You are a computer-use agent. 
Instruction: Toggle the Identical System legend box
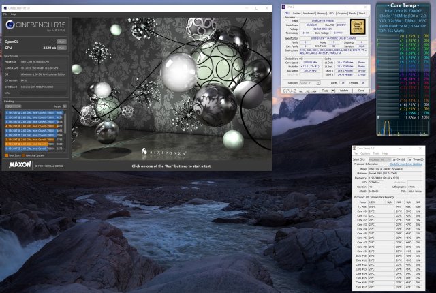tap(26, 155)
